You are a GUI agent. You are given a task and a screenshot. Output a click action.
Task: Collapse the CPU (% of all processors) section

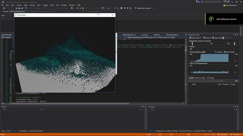tap(189, 63)
